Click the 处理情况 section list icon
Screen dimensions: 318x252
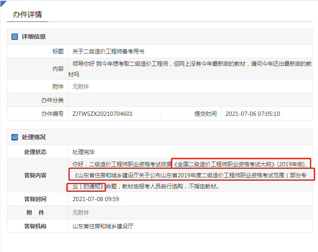tap(15, 137)
